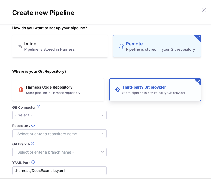
Task: Close the Create new Pipeline dialog
Action: pos(204,10)
